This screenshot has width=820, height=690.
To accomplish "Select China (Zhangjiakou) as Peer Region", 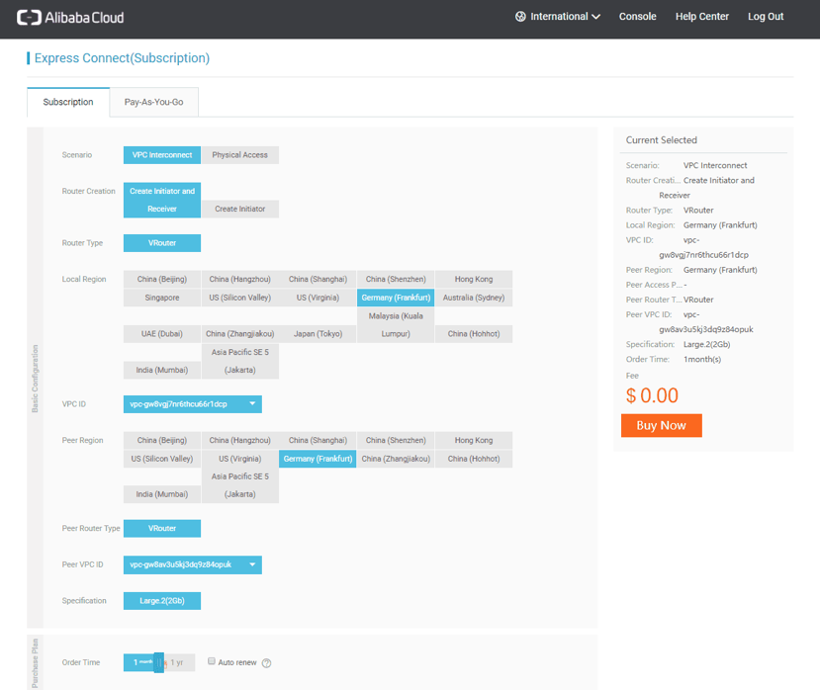I will [396, 459].
